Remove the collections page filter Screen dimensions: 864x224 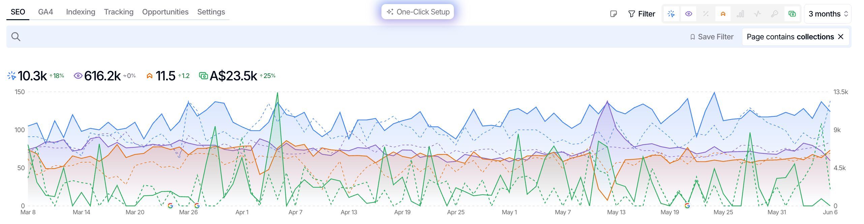point(841,37)
